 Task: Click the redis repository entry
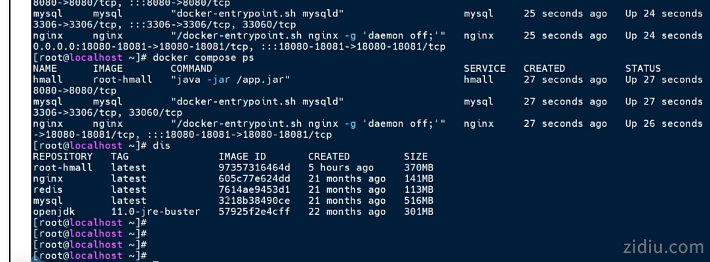click(x=46, y=189)
